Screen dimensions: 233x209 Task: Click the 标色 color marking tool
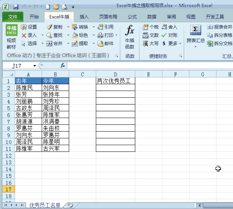80,35
